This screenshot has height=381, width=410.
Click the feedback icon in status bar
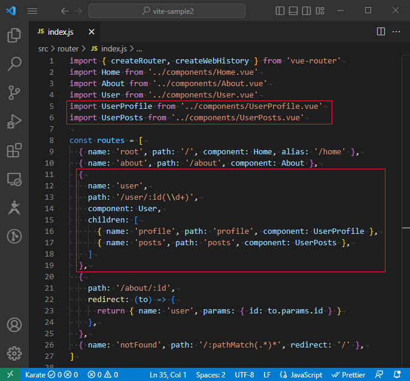pyautogui.click(x=379, y=375)
